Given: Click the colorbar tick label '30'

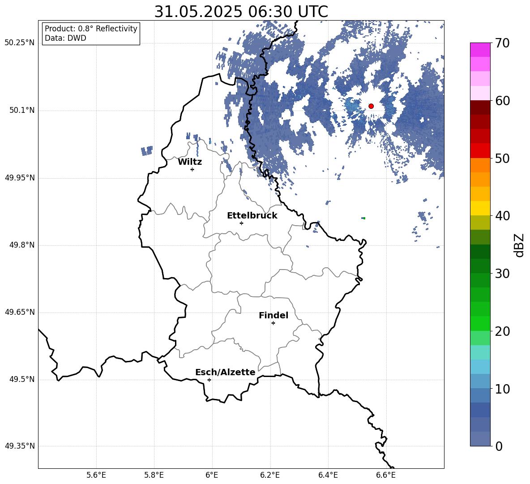Looking at the screenshot, I should coord(502,274).
